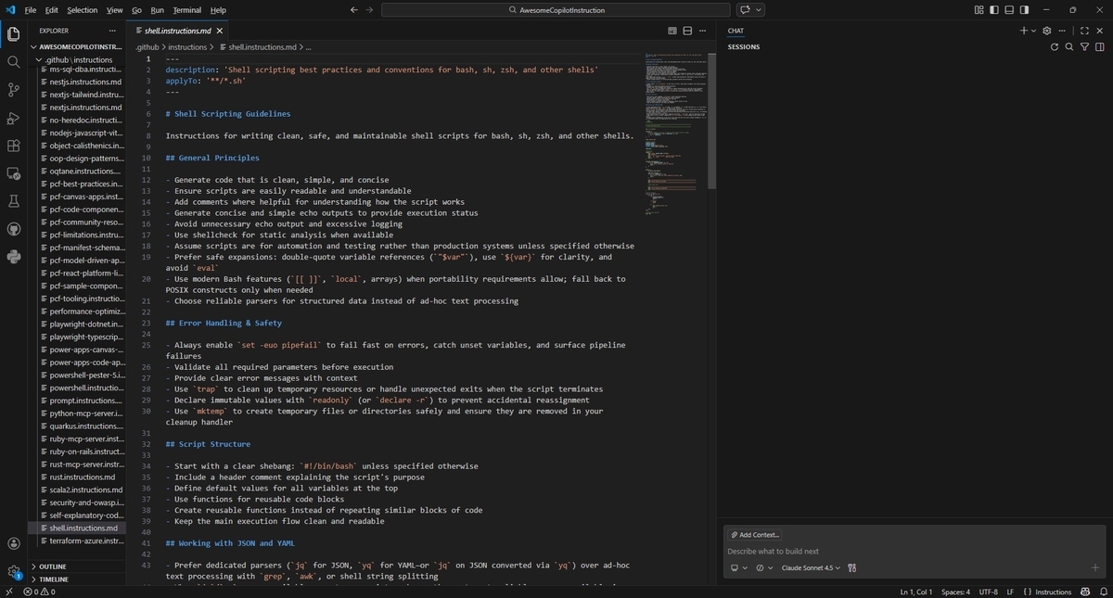Maximize the chat panel

pos(1084,31)
